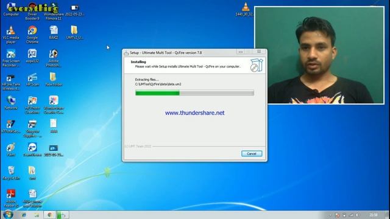The image size is (390, 219).
Task: Open the volume tray icon
Action: tap(358, 215)
